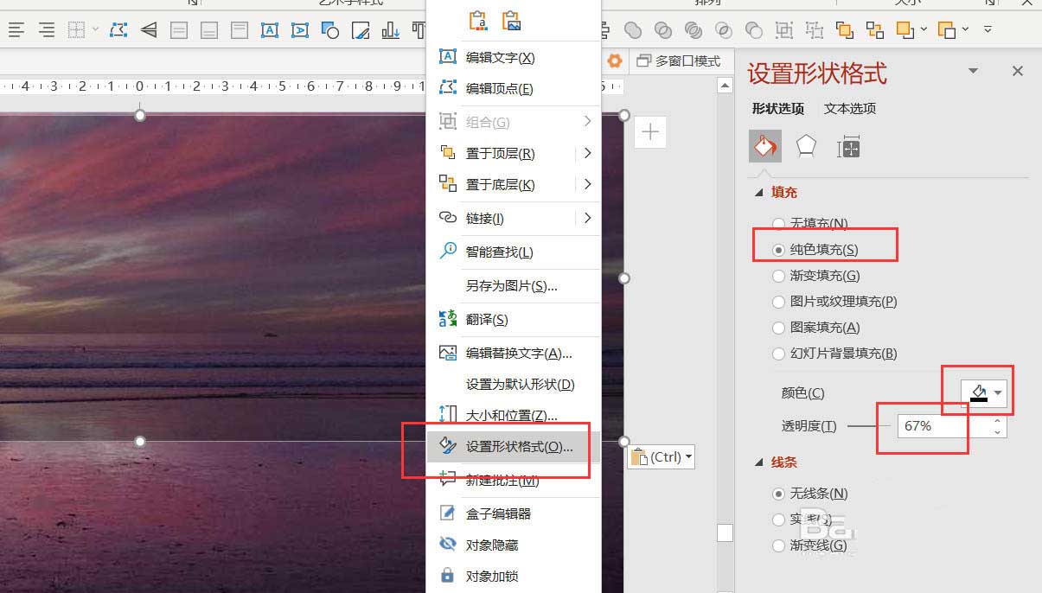Select the 纯色填充(S) radio button
This screenshot has width=1042, height=593.
click(778, 250)
